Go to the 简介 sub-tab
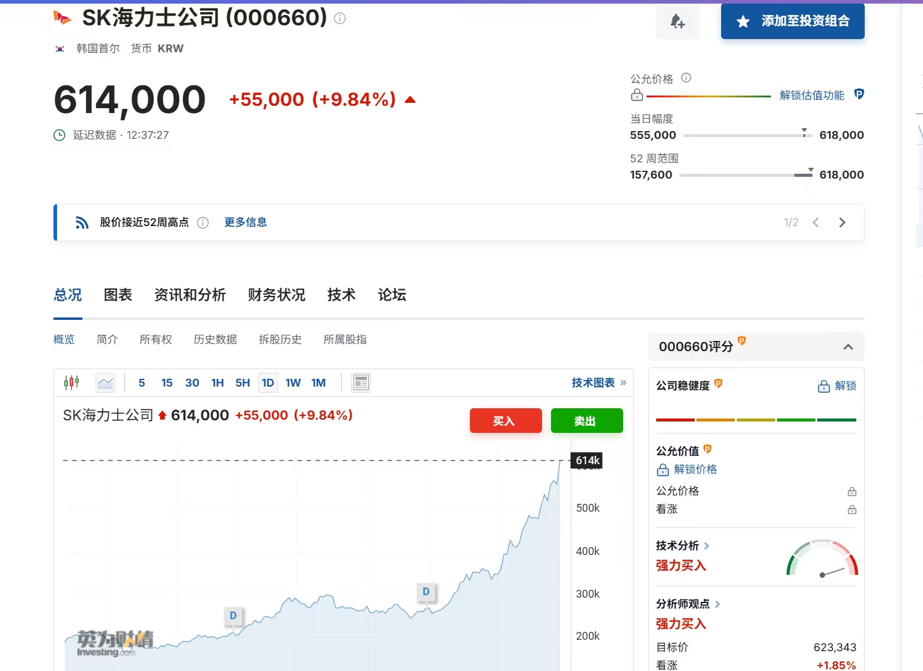Screen dimensions: 923x671 (x=107, y=340)
